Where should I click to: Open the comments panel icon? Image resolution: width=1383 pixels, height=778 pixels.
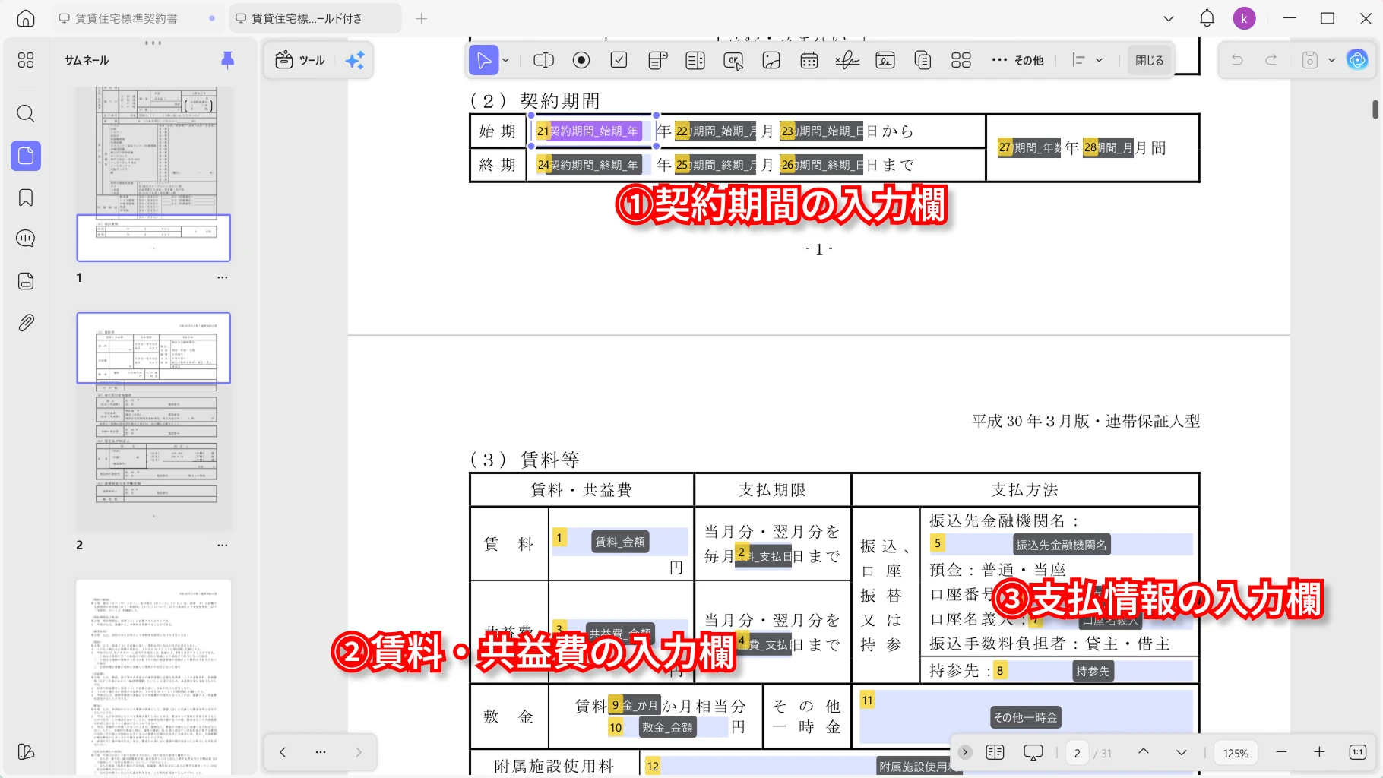(26, 239)
